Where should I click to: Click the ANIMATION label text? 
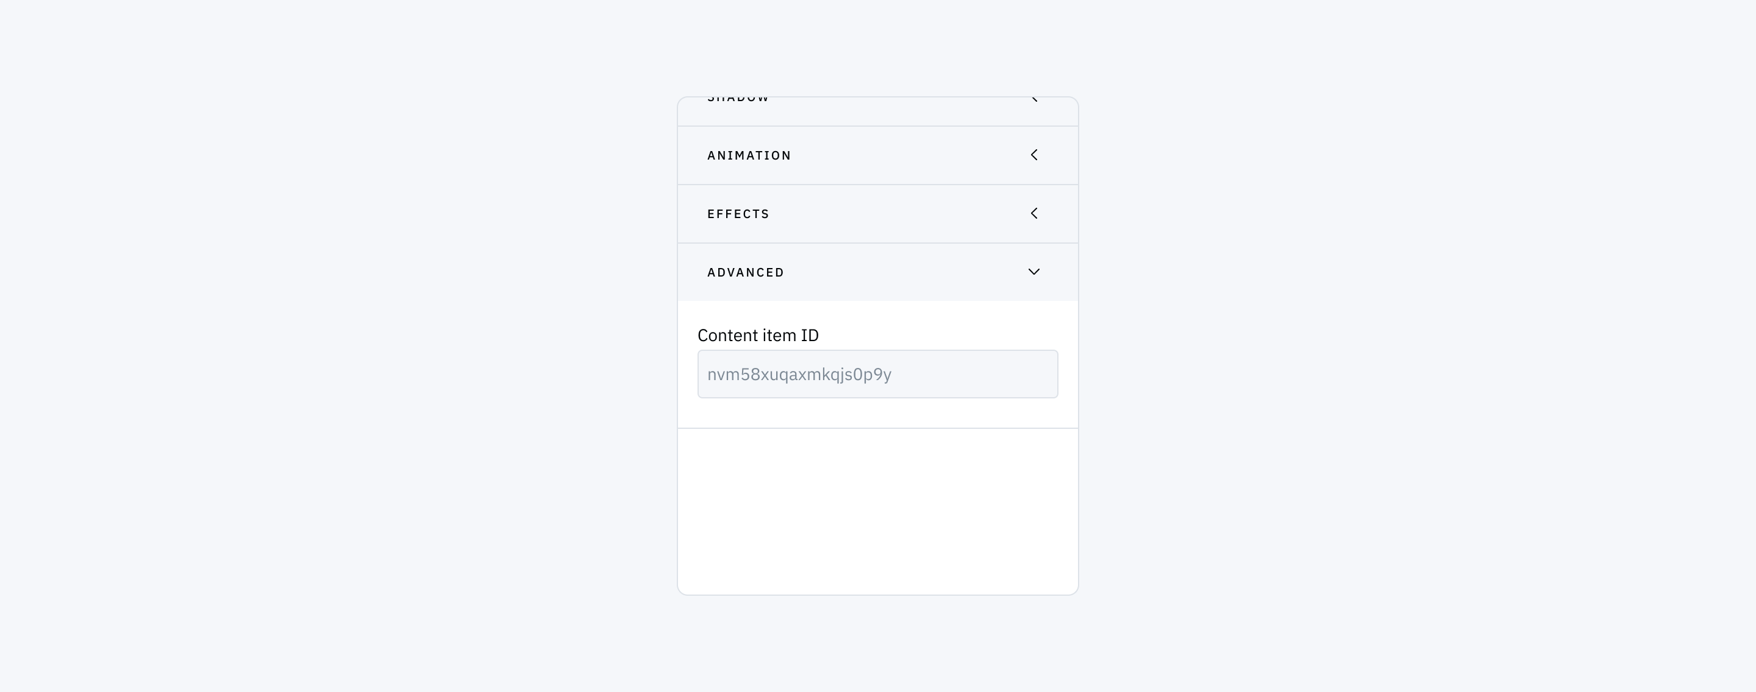point(749,155)
